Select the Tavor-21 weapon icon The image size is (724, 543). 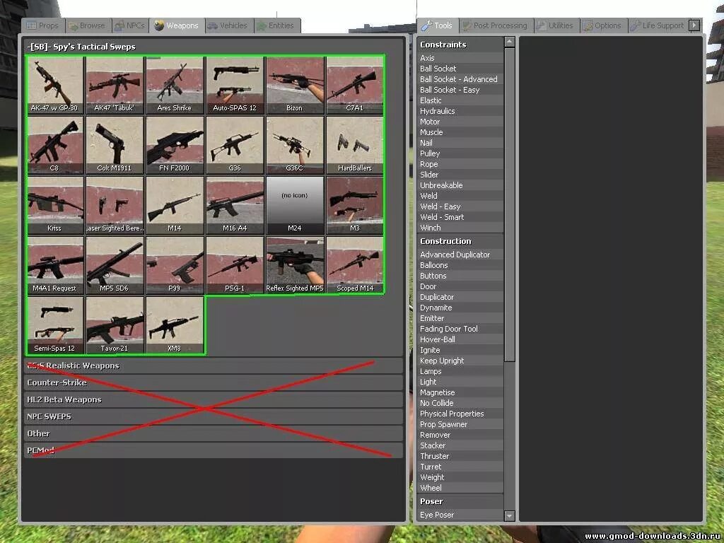pyautogui.click(x=115, y=325)
